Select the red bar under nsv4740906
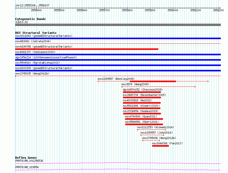Viewport: 228px width, 173px height. 144,119
